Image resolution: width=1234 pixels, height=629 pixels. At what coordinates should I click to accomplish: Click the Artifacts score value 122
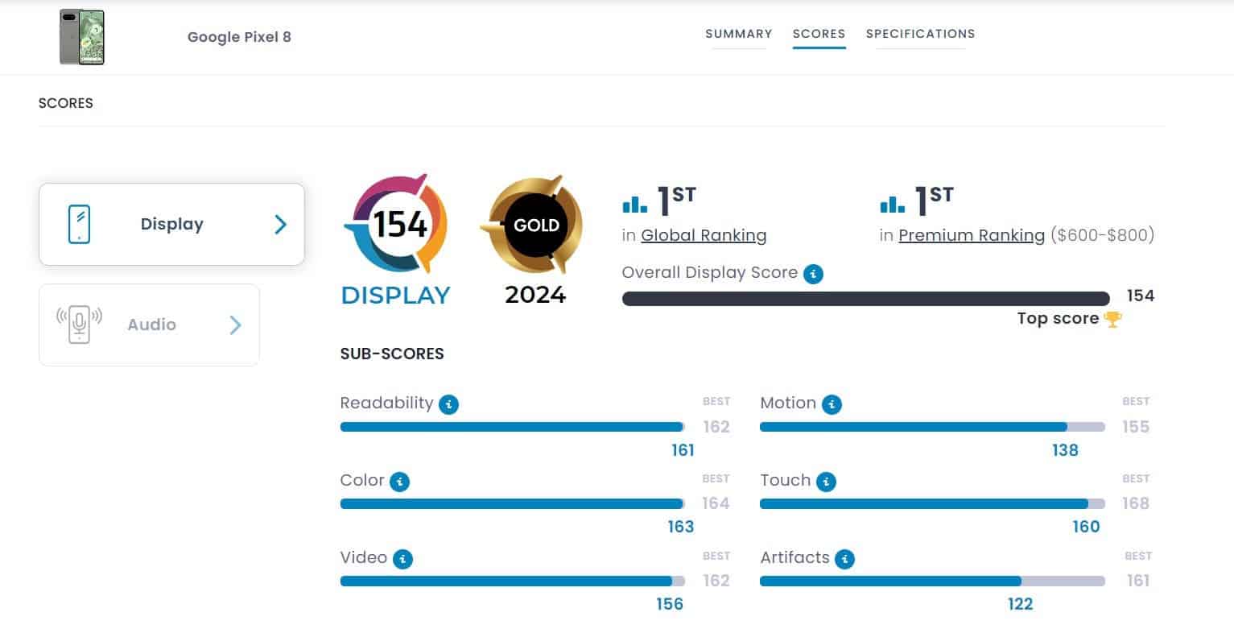click(x=1020, y=604)
